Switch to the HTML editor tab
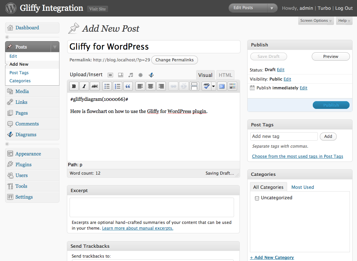 (x=225, y=75)
